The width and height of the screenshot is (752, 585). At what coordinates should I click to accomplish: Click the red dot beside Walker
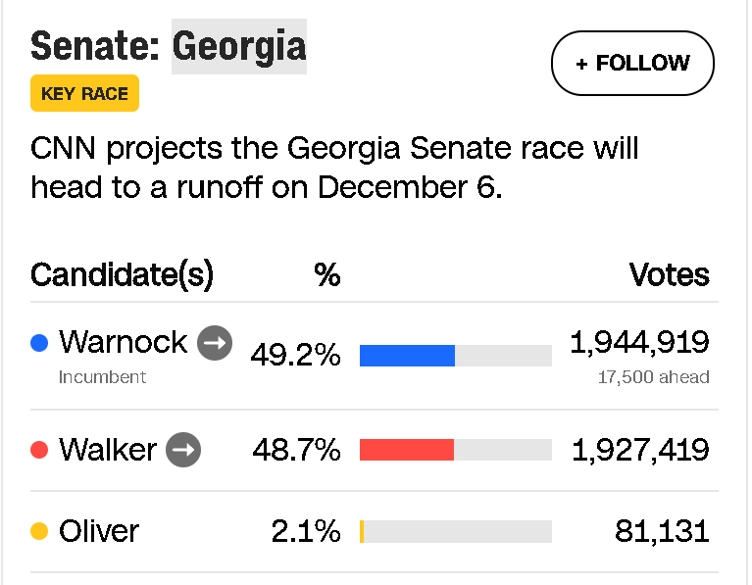(x=39, y=450)
